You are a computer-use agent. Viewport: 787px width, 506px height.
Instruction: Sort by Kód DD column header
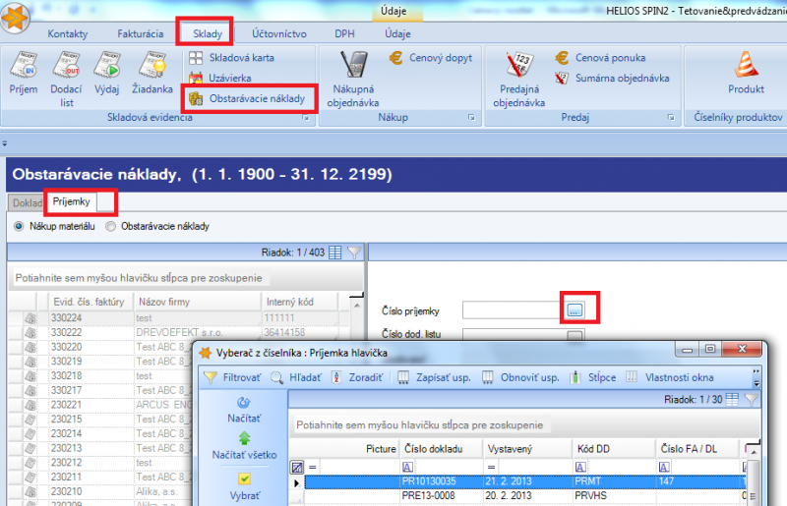(614, 449)
